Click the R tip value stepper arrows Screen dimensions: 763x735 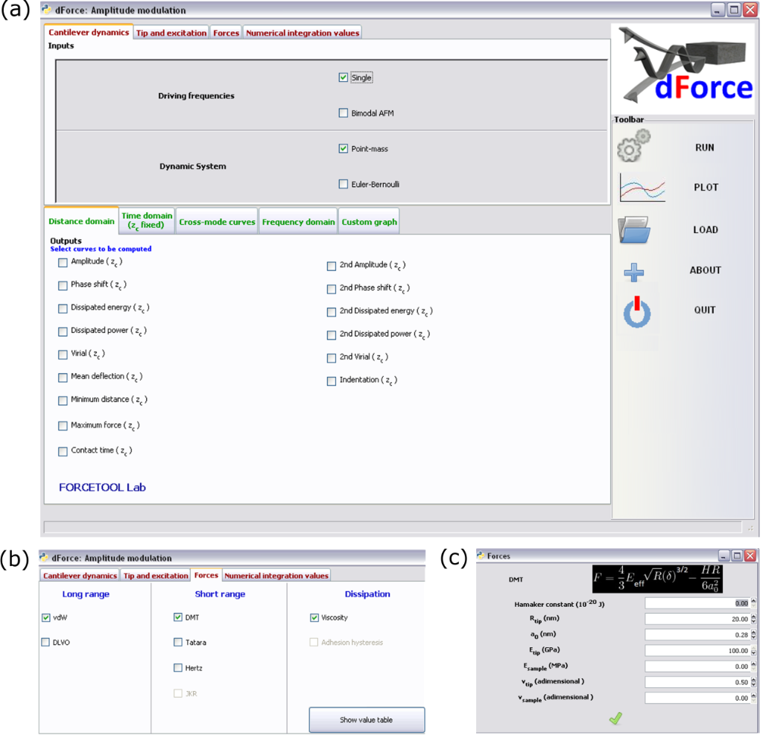753,619
